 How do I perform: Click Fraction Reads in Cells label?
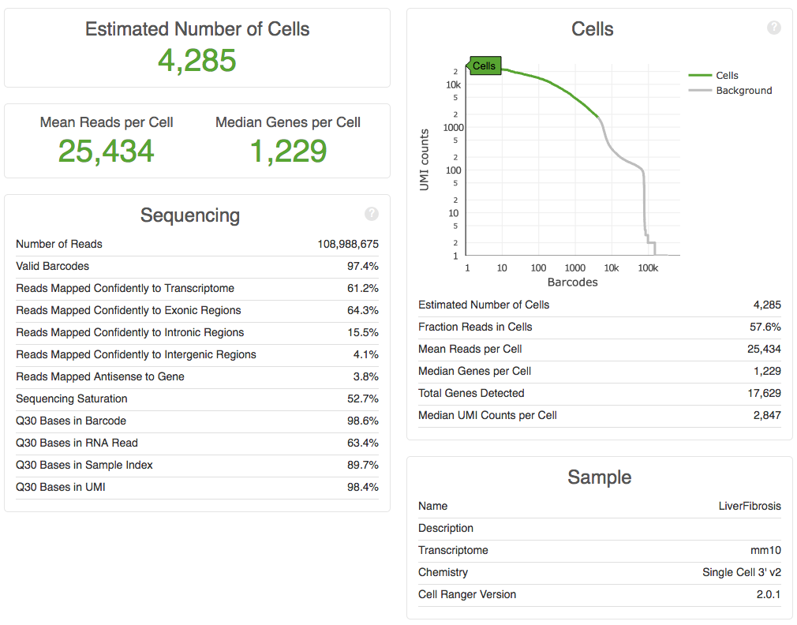coord(475,327)
